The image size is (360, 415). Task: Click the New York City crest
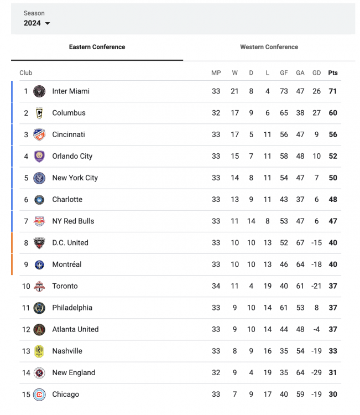tap(39, 178)
